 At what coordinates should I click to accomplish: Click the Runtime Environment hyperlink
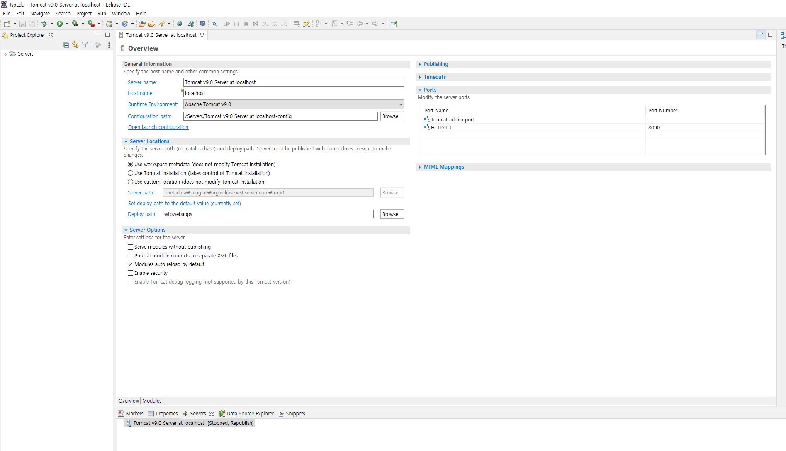pos(153,104)
